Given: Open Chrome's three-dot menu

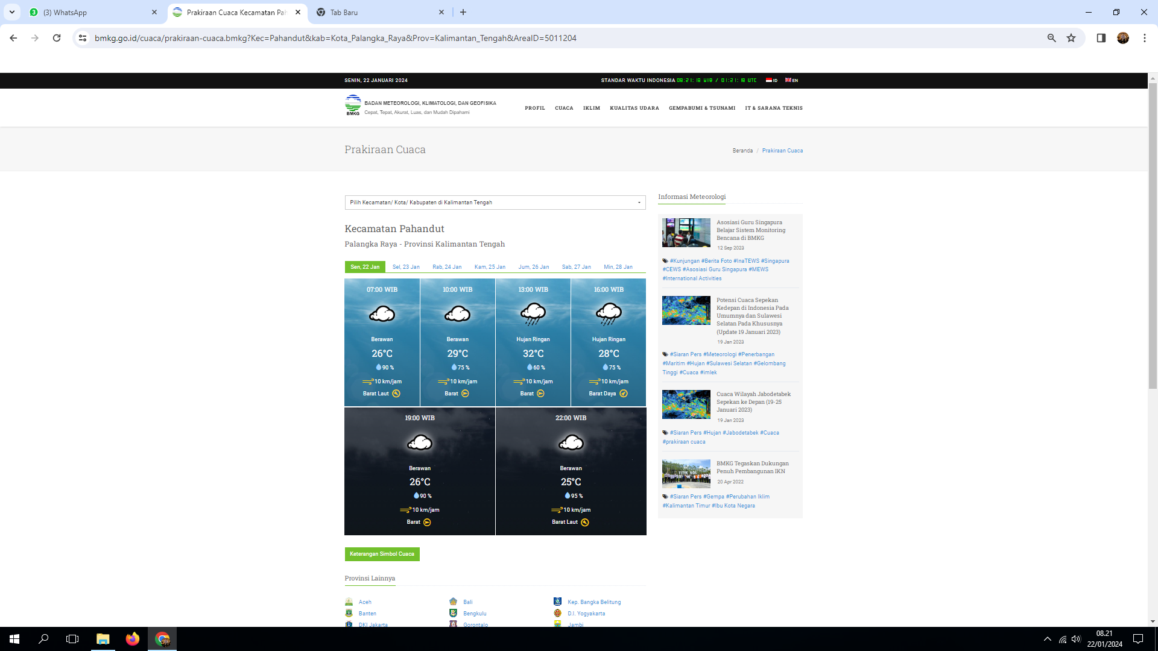Looking at the screenshot, I should pos(1144,38).
